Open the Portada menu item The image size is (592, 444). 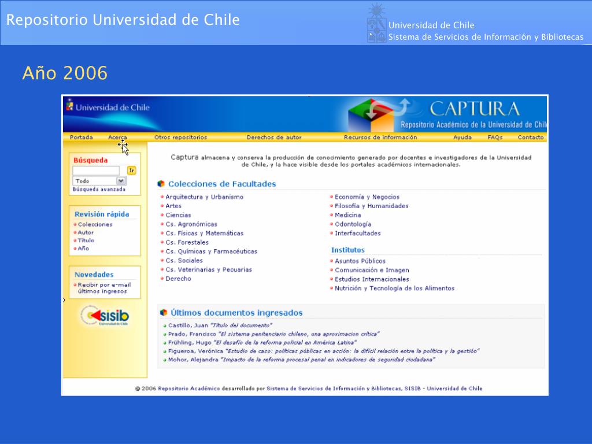81,138
